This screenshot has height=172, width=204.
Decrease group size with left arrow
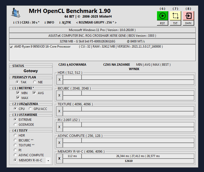point(77,23)
